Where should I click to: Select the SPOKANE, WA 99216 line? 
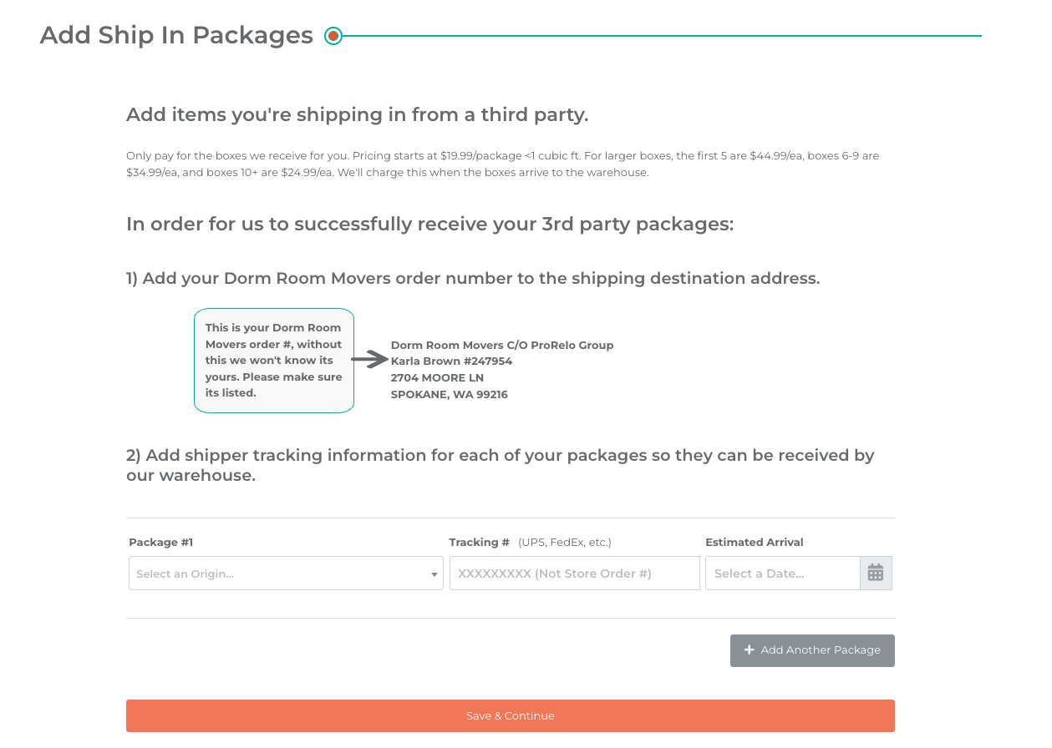coord(450,394)
